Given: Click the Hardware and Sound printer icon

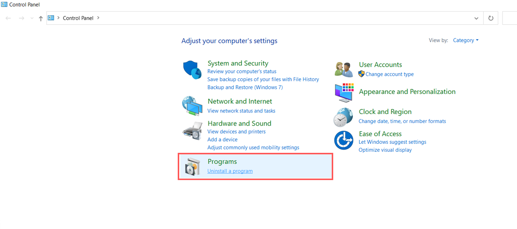Looking at the screenshot, I should [x=192, y=131].
